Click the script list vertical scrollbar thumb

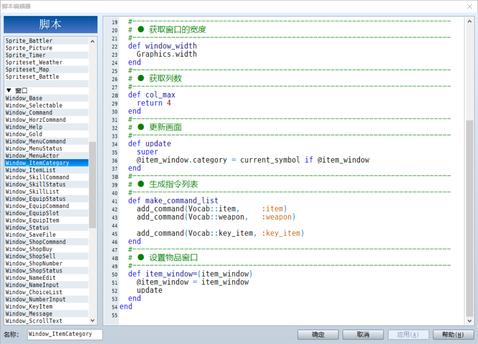92,185
